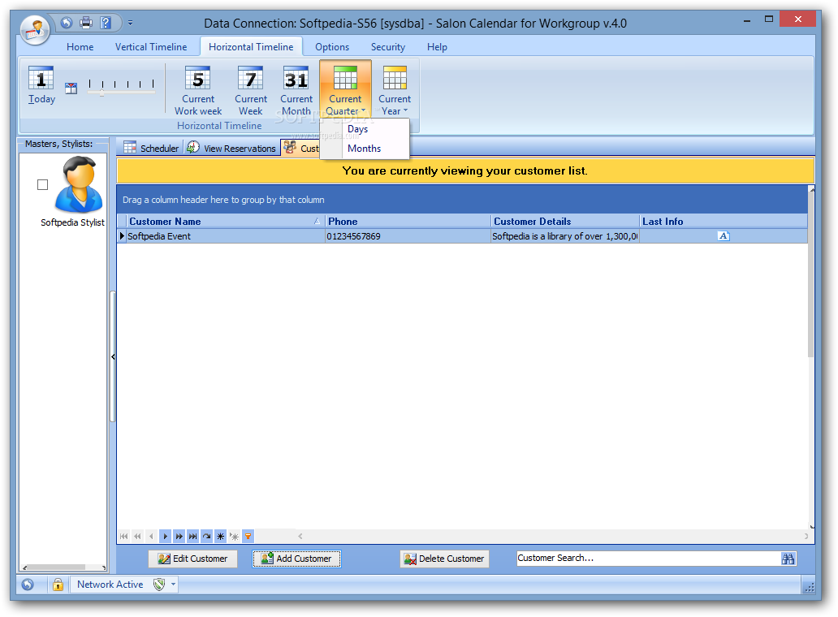Open the Home ribbon tab

pyautogui.click(x=80, y=47)
